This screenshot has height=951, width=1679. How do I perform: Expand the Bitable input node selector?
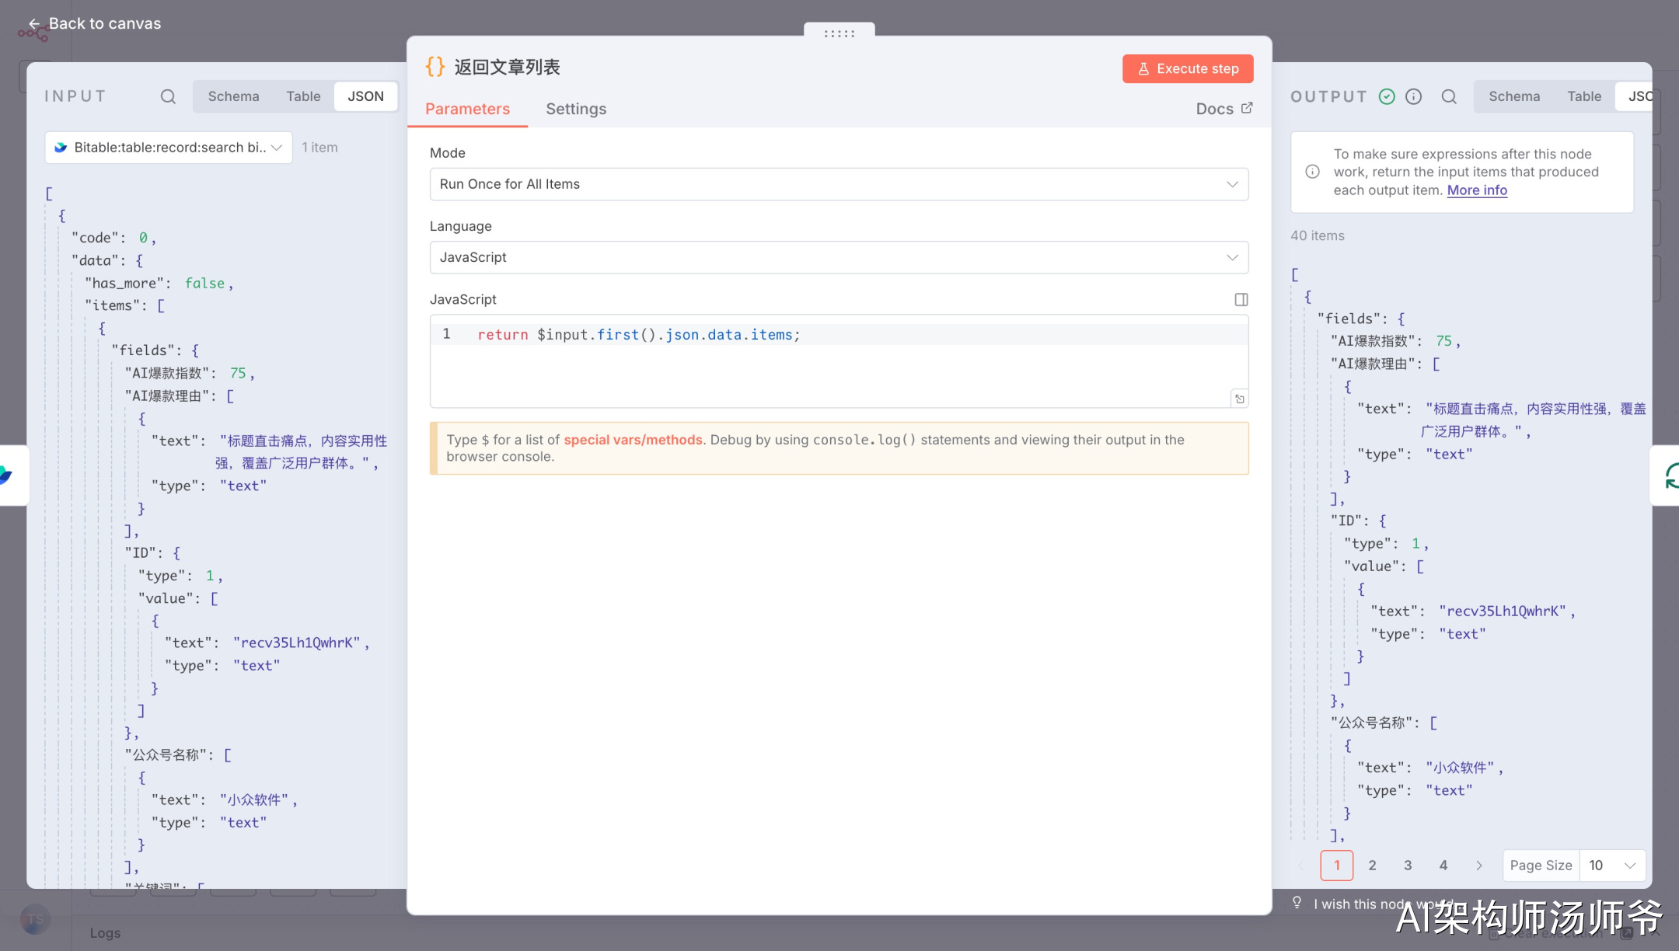pos(169,148)
